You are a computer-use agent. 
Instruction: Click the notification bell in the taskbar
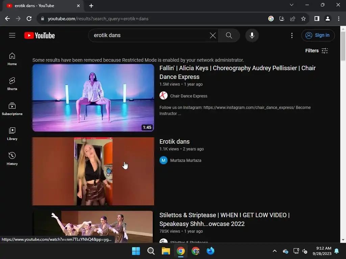point(337,251)
